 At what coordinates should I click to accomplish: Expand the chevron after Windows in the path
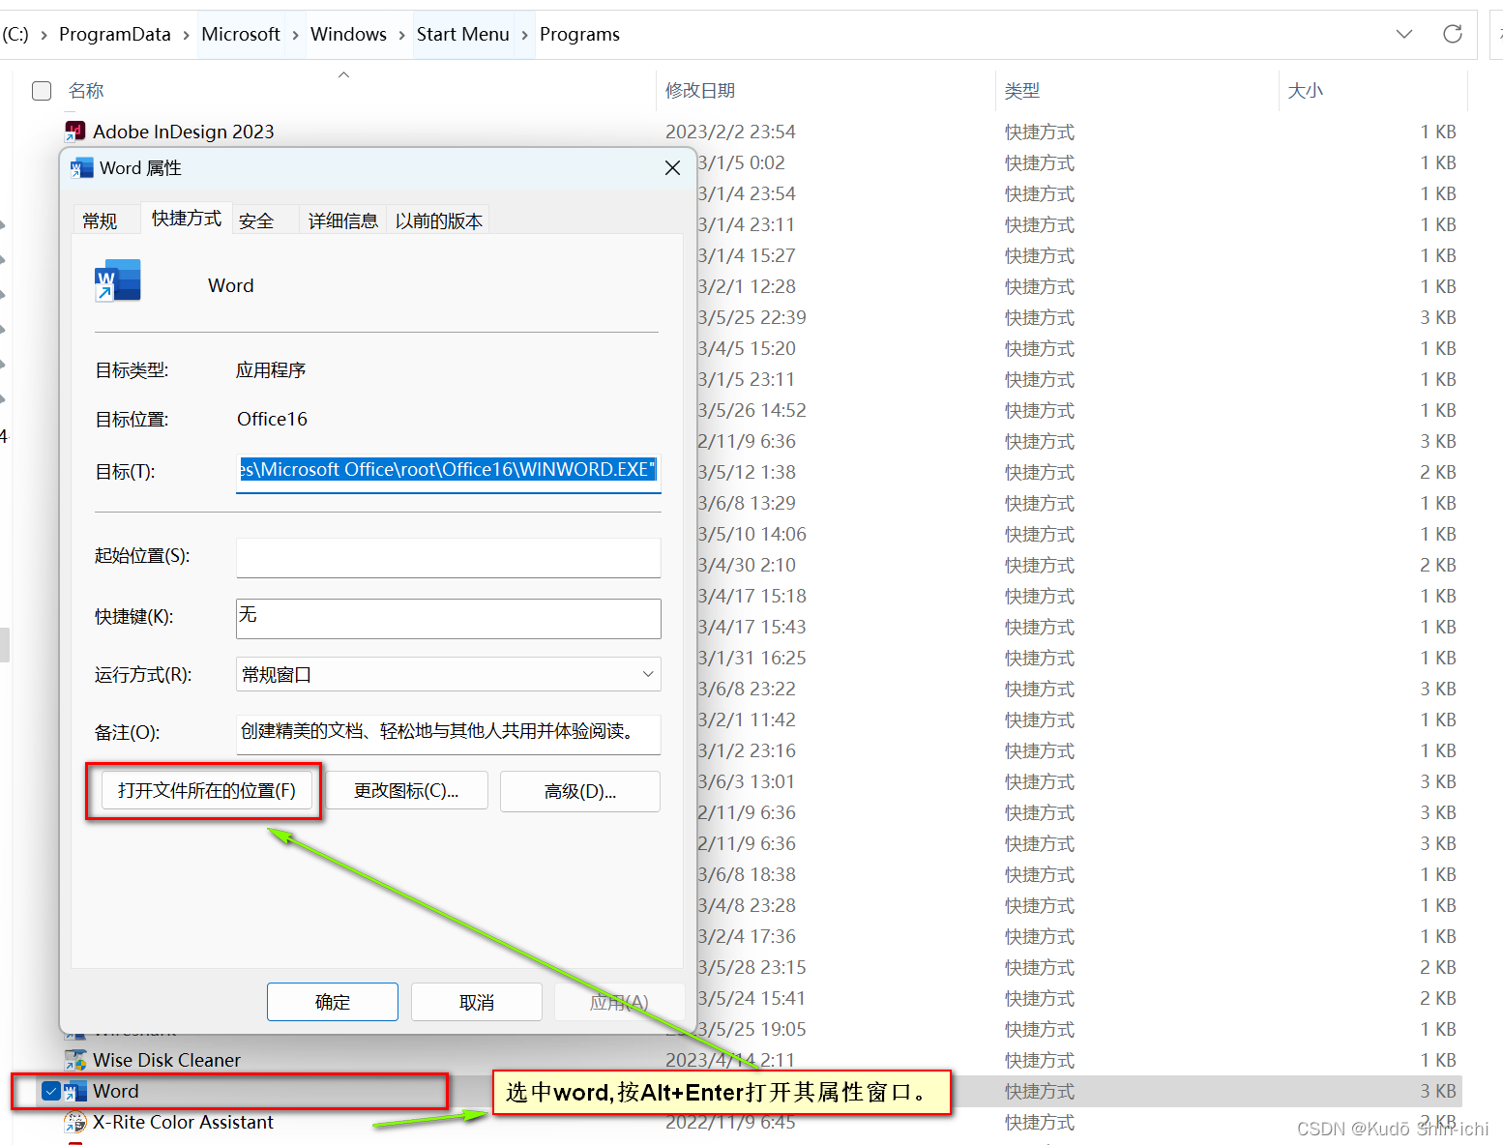402,35
